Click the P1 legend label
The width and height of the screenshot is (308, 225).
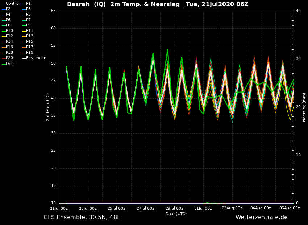point(28,3)
